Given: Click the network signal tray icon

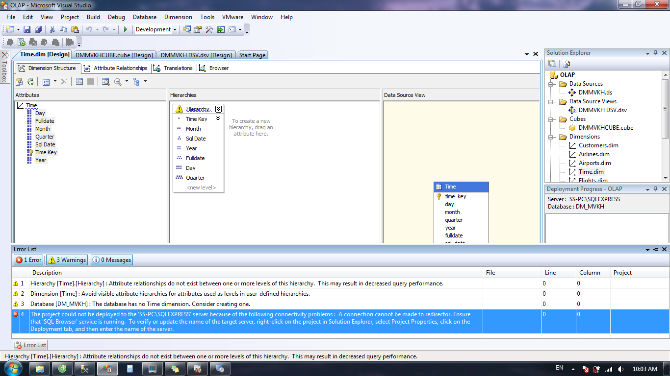Looking at the screenshot, I should coord(609,369).
